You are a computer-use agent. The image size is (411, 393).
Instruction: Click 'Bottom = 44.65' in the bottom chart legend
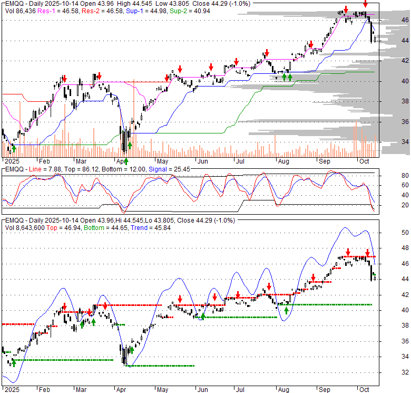(105, 228)
